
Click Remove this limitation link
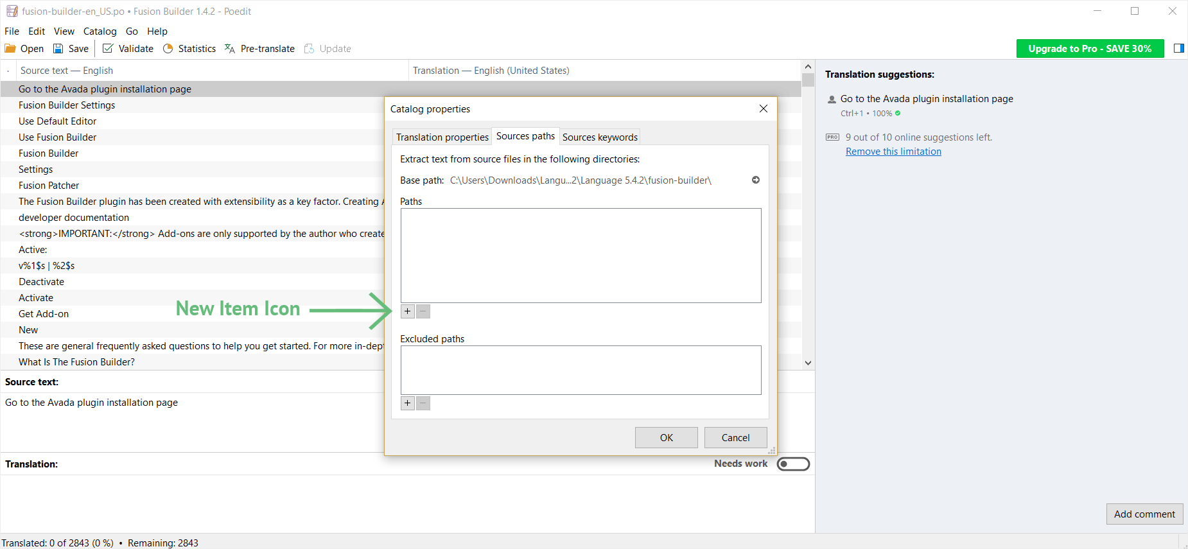pos(893,152)
